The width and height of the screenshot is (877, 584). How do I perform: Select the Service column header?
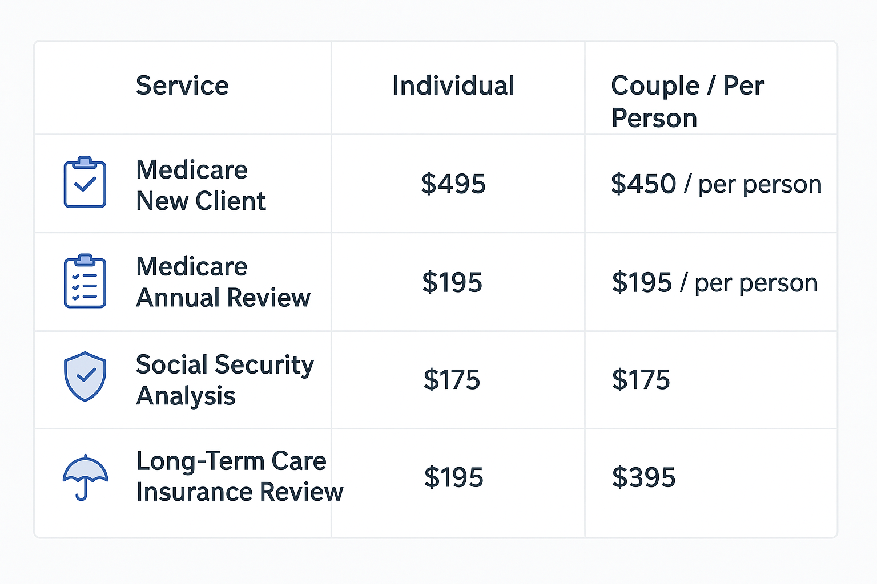(x=182, y=86)
